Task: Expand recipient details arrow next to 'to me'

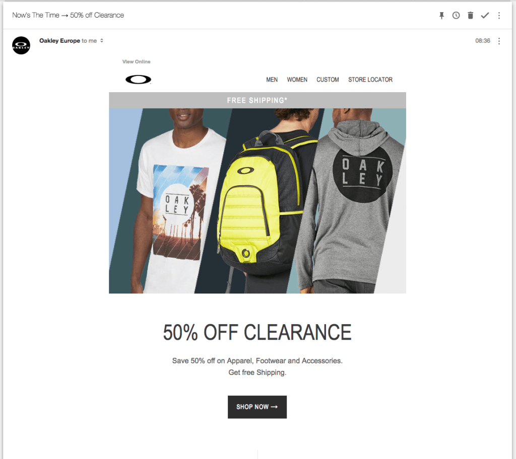Action: point(102,40)
